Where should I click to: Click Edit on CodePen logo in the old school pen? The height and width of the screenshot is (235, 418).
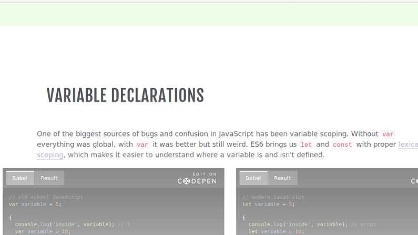[197, 179]
